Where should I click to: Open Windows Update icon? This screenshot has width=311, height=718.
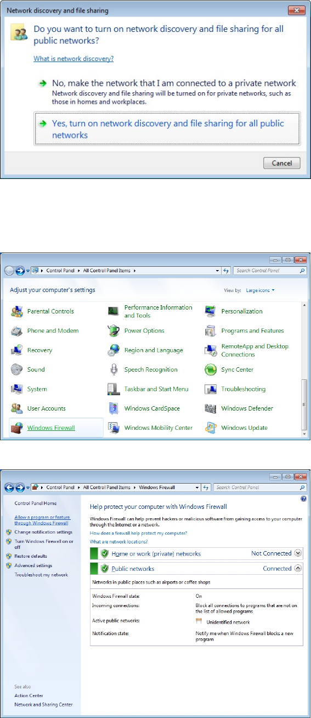click(211, 428)
